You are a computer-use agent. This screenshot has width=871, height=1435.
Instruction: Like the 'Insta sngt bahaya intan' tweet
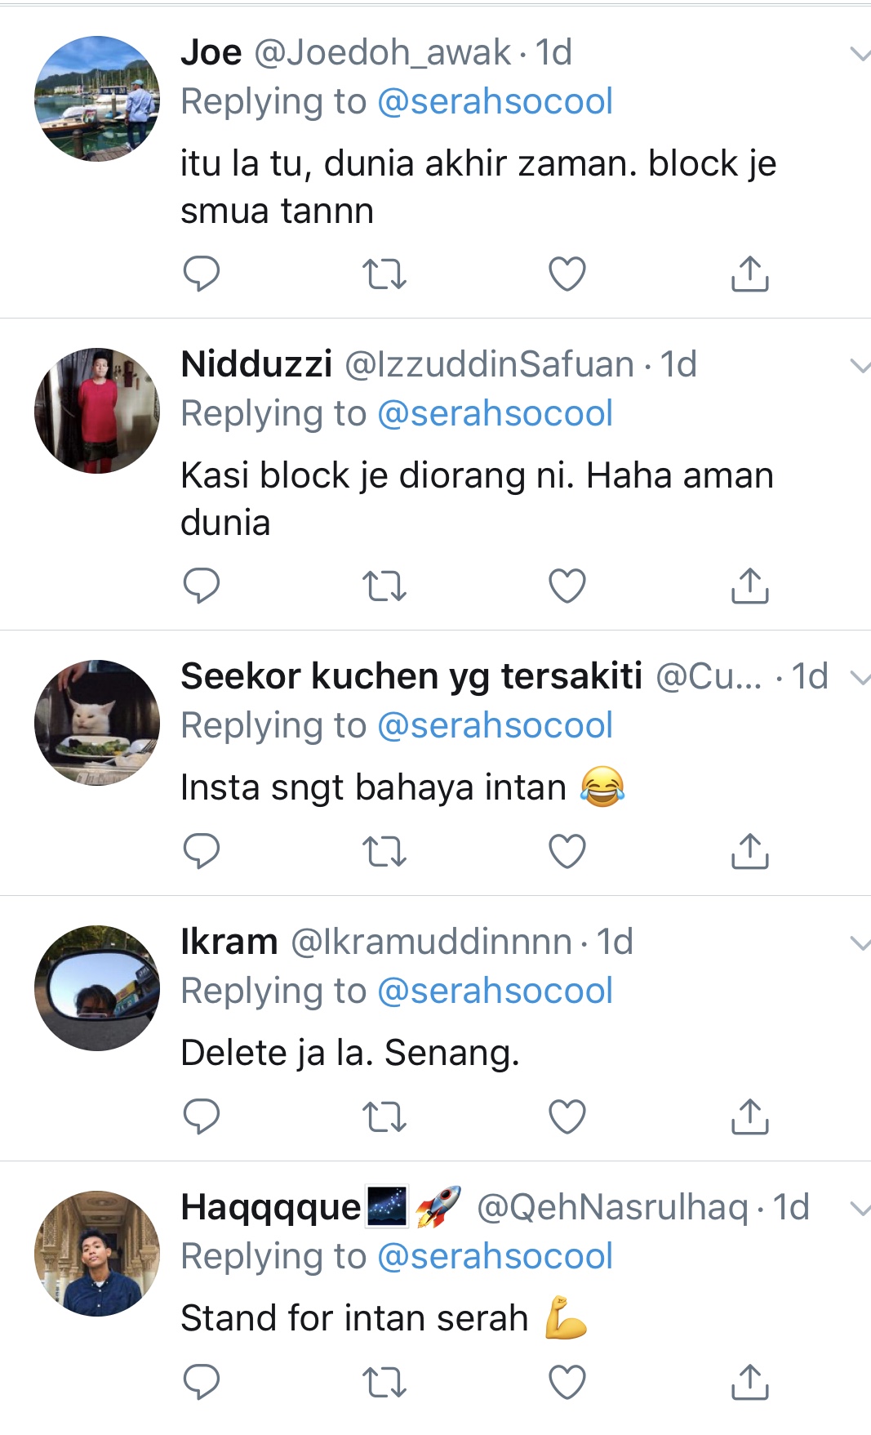[567, 851]
